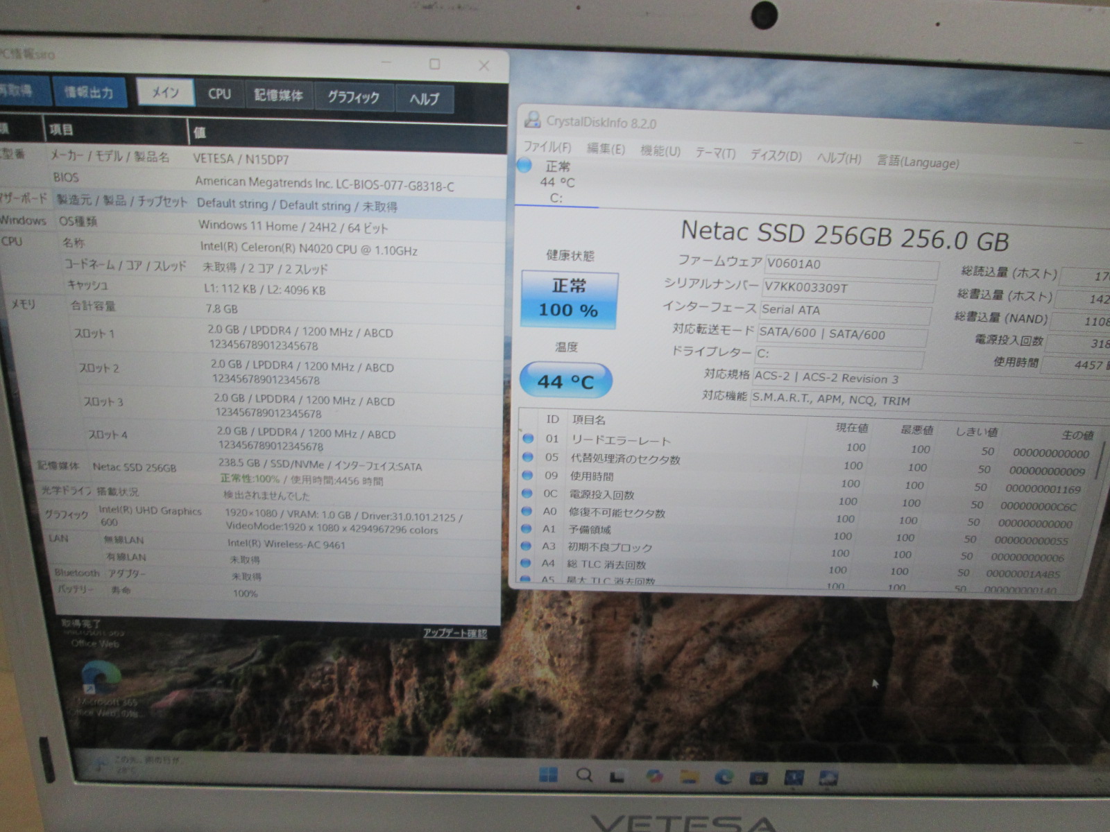Image resolution: width=1110 pixels, height=832 pixels.
Task: Launch Copilot from the taskbar
Action: [654, 776]
